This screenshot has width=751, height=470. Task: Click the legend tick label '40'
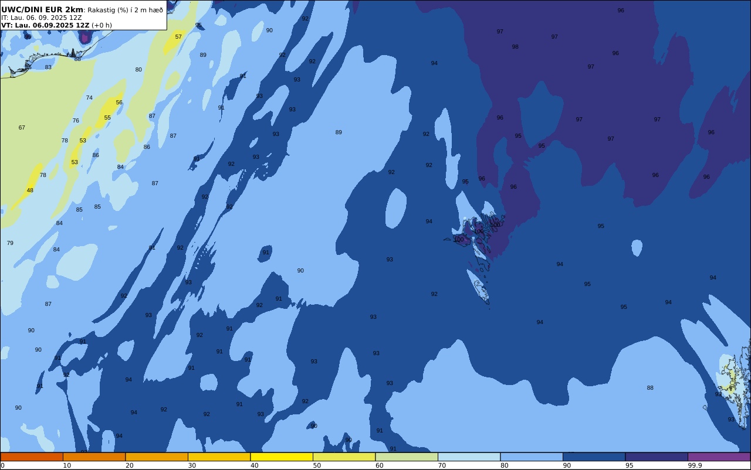tap(255, 465)
